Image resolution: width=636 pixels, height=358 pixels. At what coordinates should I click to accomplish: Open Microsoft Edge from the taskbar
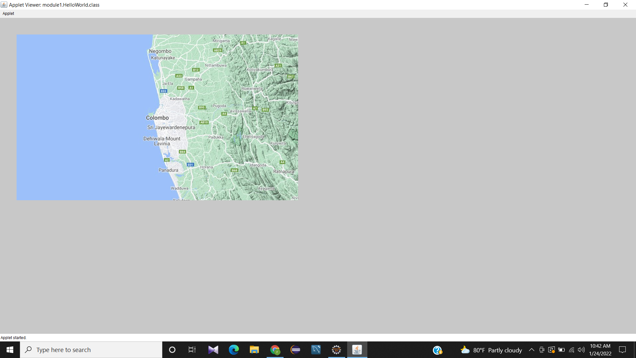(234, 350)
